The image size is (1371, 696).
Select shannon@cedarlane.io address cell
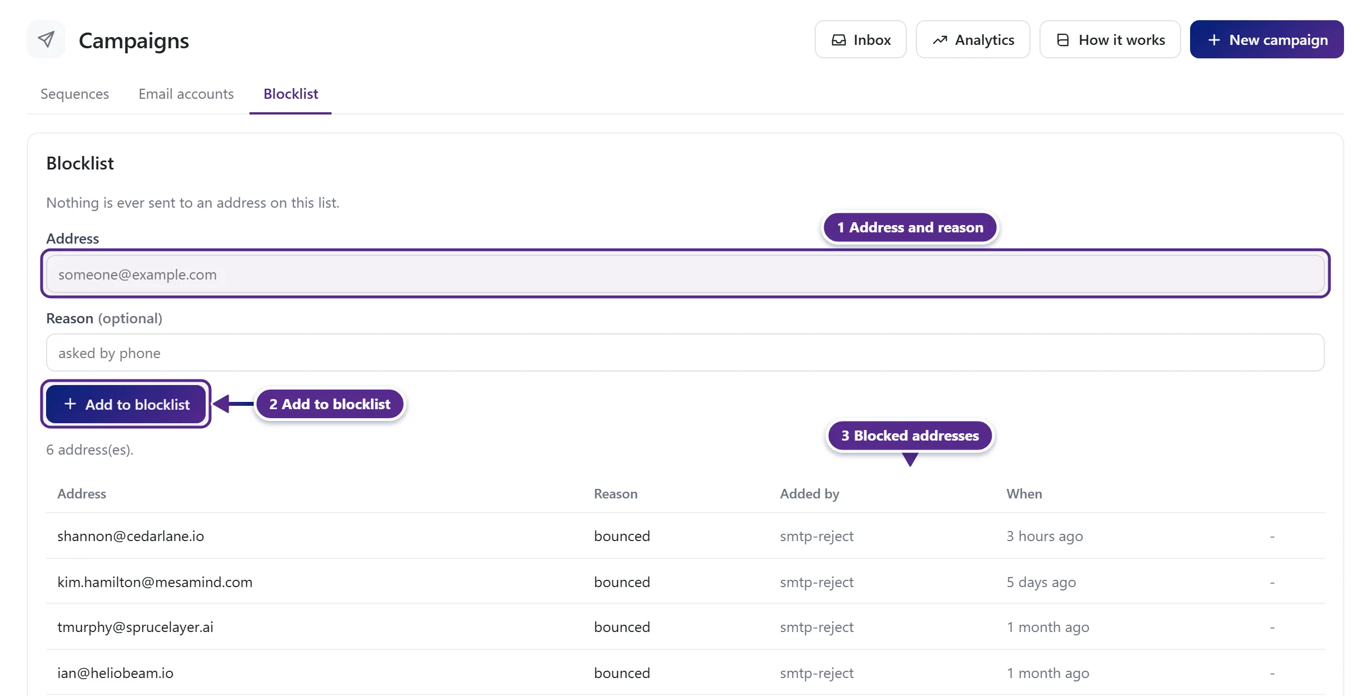(x=130, y=536)
